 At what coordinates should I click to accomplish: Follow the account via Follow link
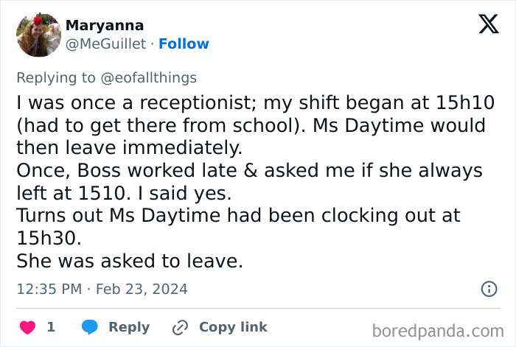pyautogui.click(x=184, y=44)
